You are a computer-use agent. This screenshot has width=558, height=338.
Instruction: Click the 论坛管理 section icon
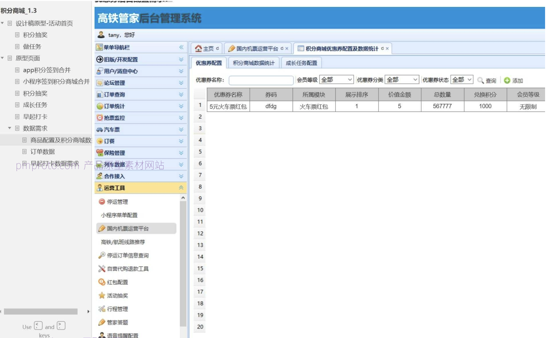[100, 83]
